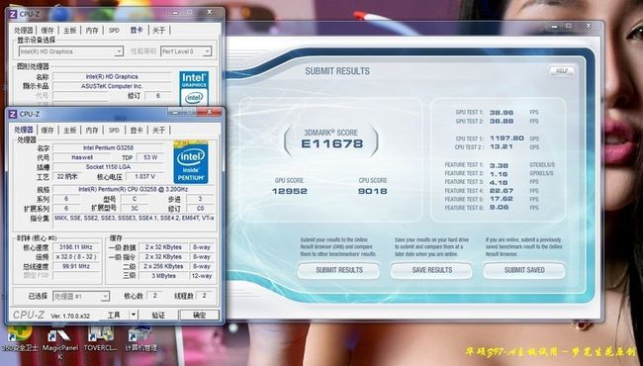The height and width of the screenshot is (366, 643).
Task: Click the TDP value 53 W
Action: pos(150,157)
